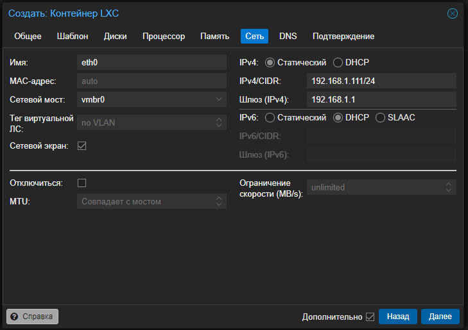Select IPv4 DHCP radio button
This screenshot has height=330, width=468.
338,63
